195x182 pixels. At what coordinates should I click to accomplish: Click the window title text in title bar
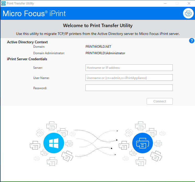(x=20, y=3)
